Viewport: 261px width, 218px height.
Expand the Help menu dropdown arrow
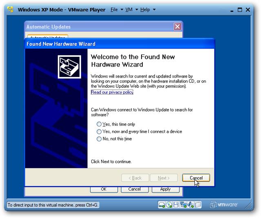pyautogui.click(x=154, y=10)
